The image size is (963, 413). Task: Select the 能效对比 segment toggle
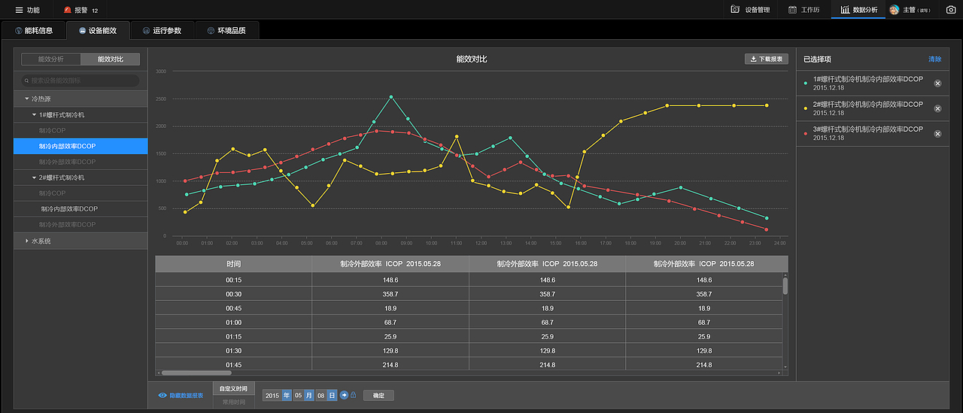111,59
